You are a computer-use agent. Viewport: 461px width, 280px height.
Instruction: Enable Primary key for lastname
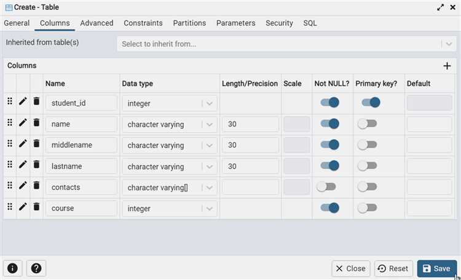[367, 166]
